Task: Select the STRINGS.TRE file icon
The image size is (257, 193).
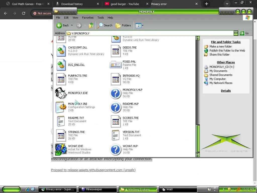Action: click(x=61, y=135)
